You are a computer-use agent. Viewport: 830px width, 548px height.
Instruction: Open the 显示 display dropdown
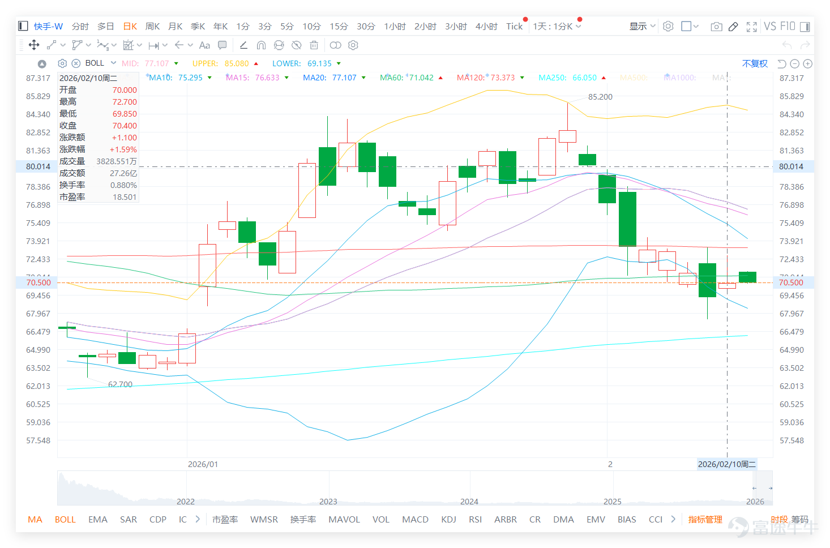coord(643,26)
